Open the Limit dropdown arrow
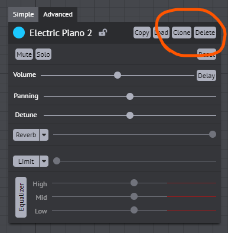The image size is (228, 233). click(44, 161)
